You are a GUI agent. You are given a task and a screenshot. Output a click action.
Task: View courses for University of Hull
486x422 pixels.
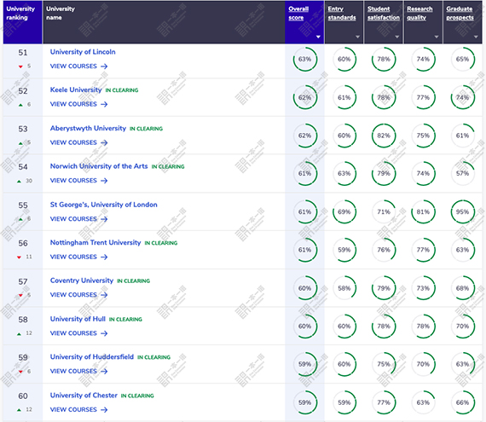(x=78, y=333)
